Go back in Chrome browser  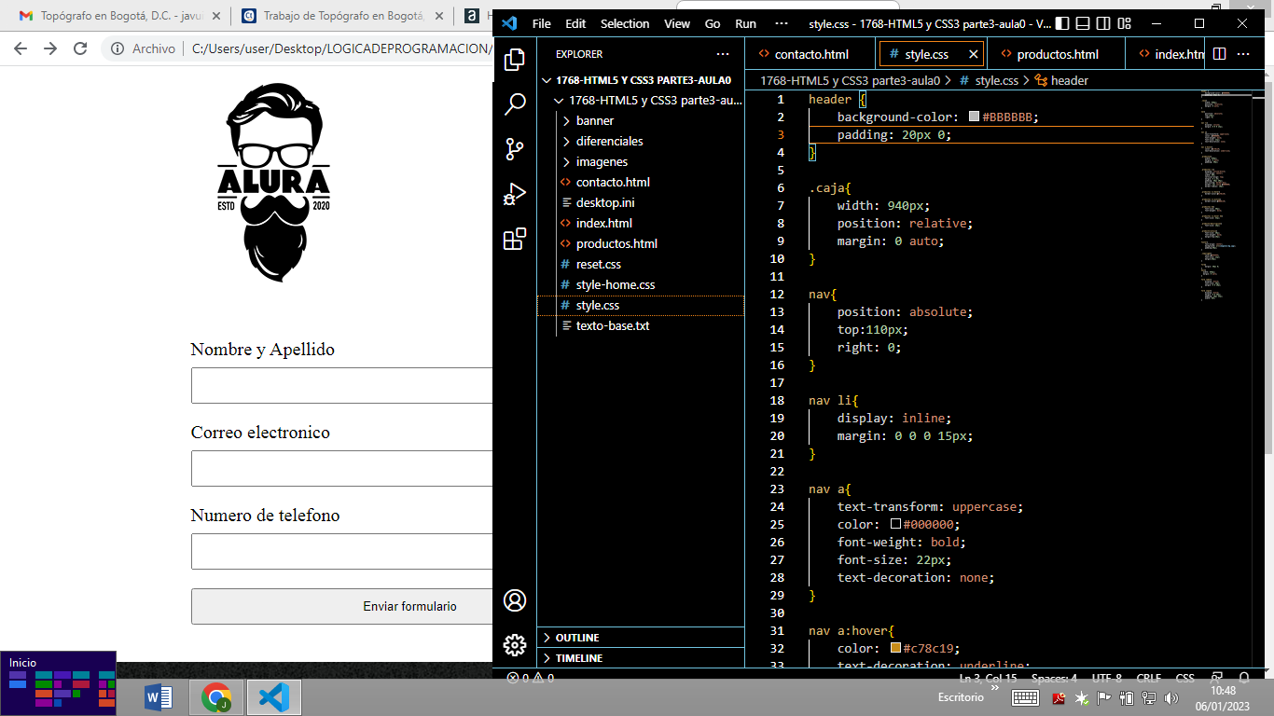pos(21,48)
